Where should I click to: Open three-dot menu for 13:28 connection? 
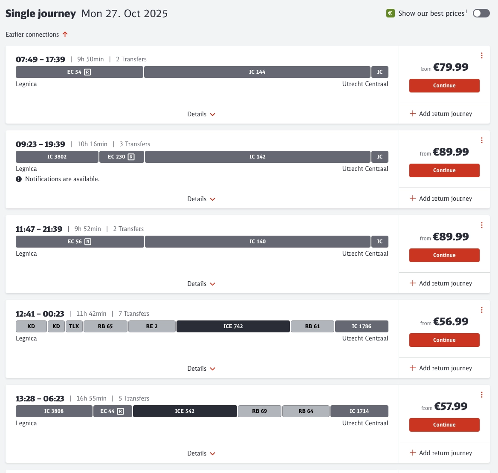click(481, 395)
